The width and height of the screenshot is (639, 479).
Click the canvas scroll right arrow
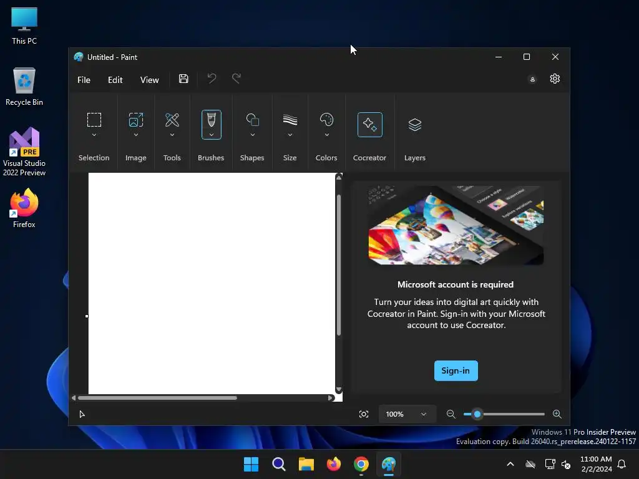[x=331, y=398]
